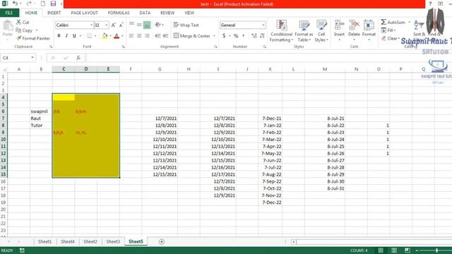Image resolution: width=452 pixels, height=254 pixels.
Task: Click the Help question mark icon
Action: pos(430,4)
